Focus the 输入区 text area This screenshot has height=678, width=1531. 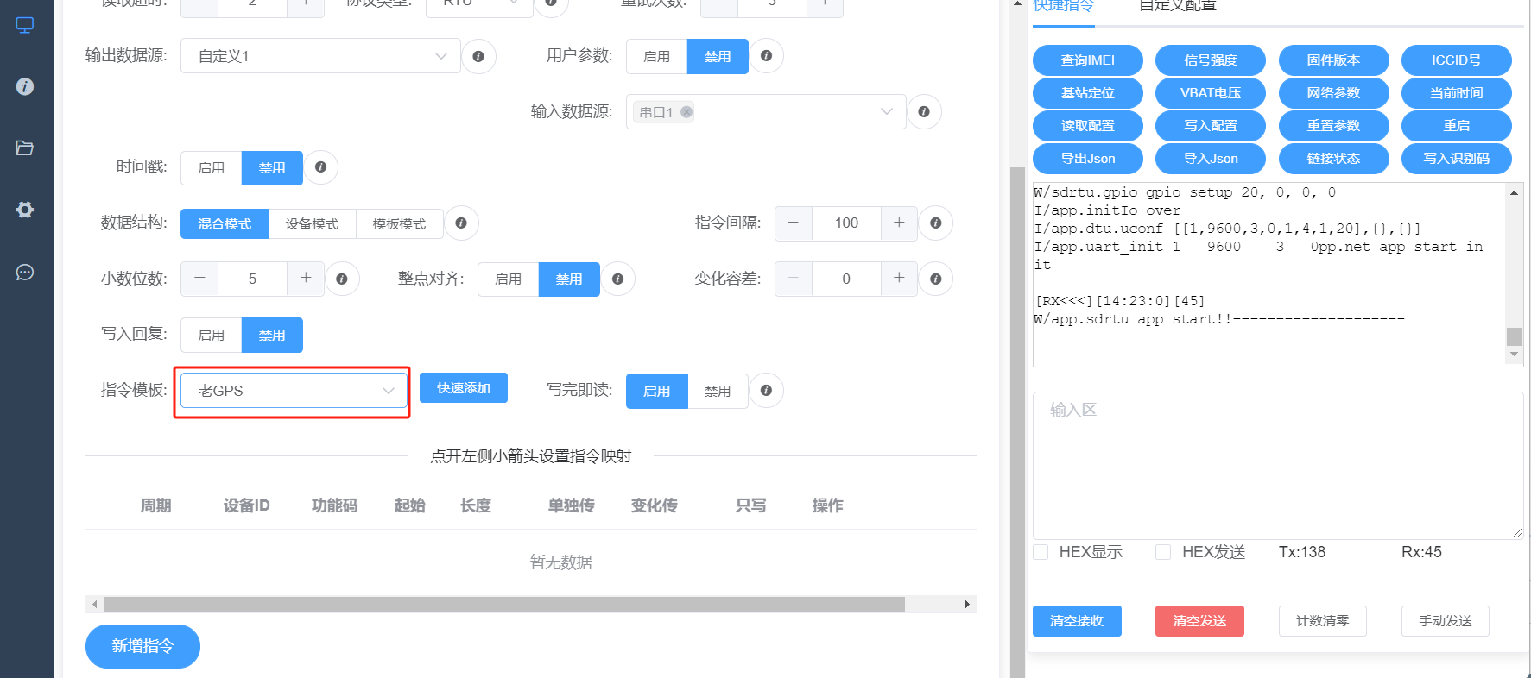pyautogui.click(x=1278, y=466)
